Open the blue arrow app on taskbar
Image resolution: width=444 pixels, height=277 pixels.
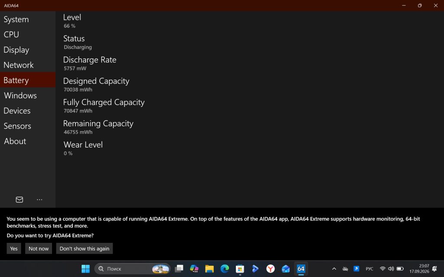tap(255, 268)
